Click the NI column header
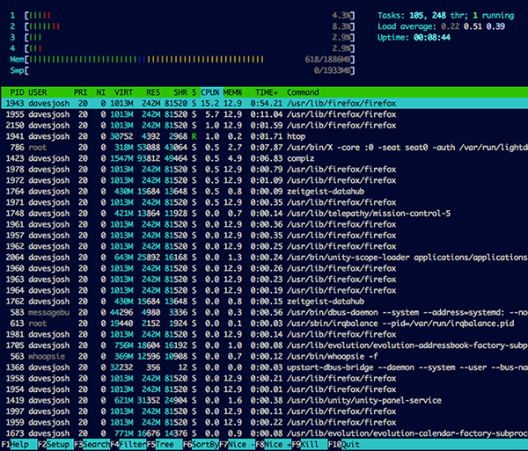This screenshot has width=528, height=451. 100,92
